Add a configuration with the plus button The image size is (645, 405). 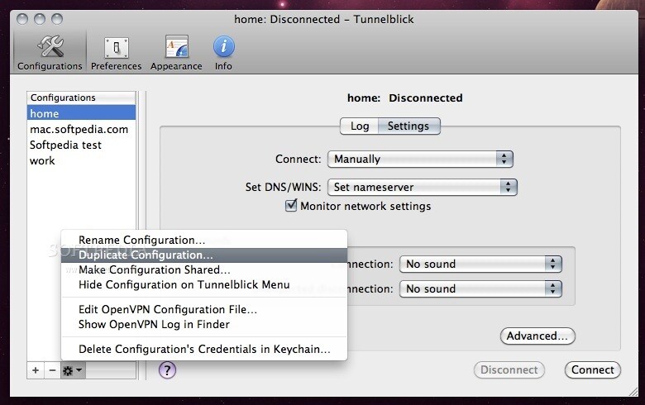pos(36,370)
